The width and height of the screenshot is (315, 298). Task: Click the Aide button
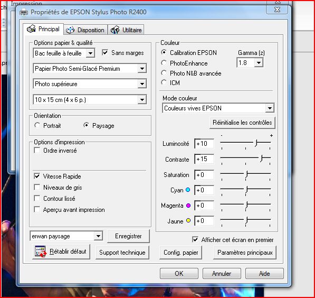tap(264, 274)
